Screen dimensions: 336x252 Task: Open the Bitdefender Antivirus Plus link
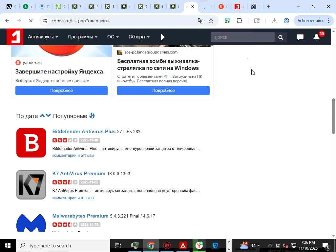tap(84, 131)
